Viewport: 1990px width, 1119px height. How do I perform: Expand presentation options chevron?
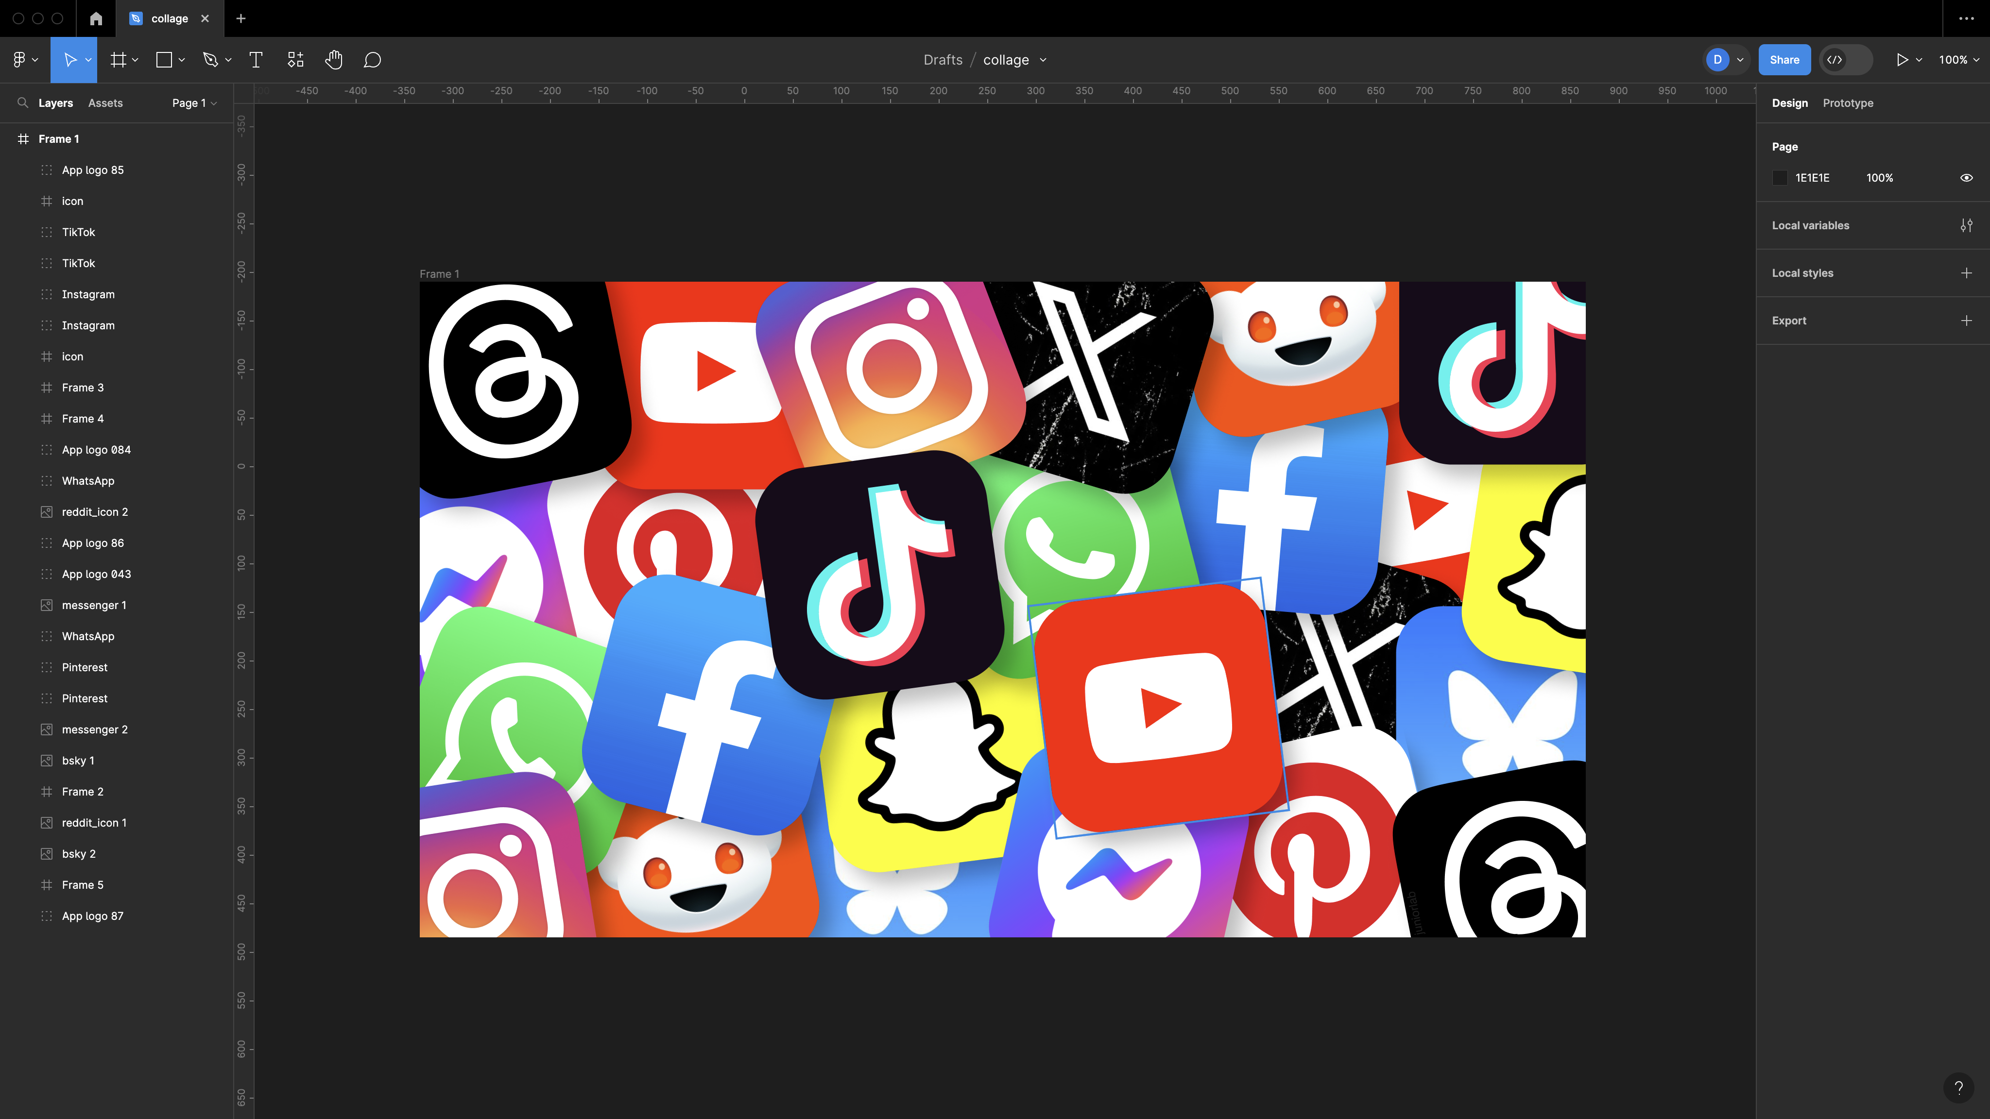[x=1919, y=59]
